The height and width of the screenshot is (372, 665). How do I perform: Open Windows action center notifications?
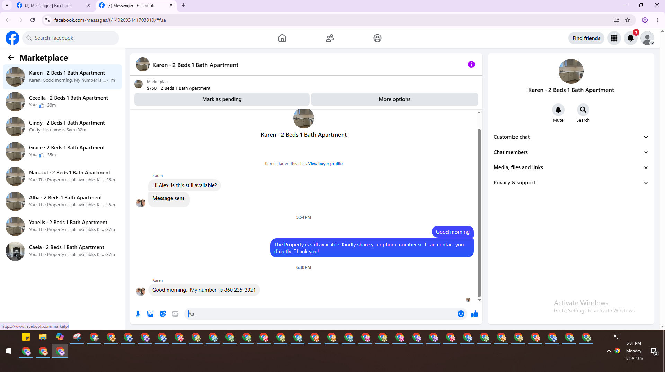(654, 351)
